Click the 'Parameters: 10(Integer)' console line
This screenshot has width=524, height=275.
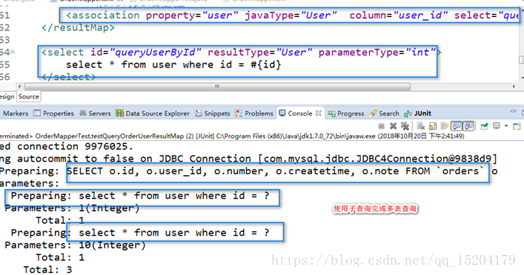75,245
